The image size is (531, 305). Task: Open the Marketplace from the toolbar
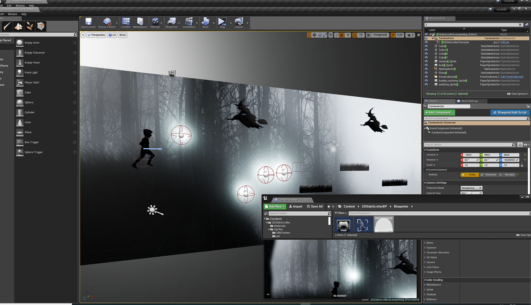(140, 23)
